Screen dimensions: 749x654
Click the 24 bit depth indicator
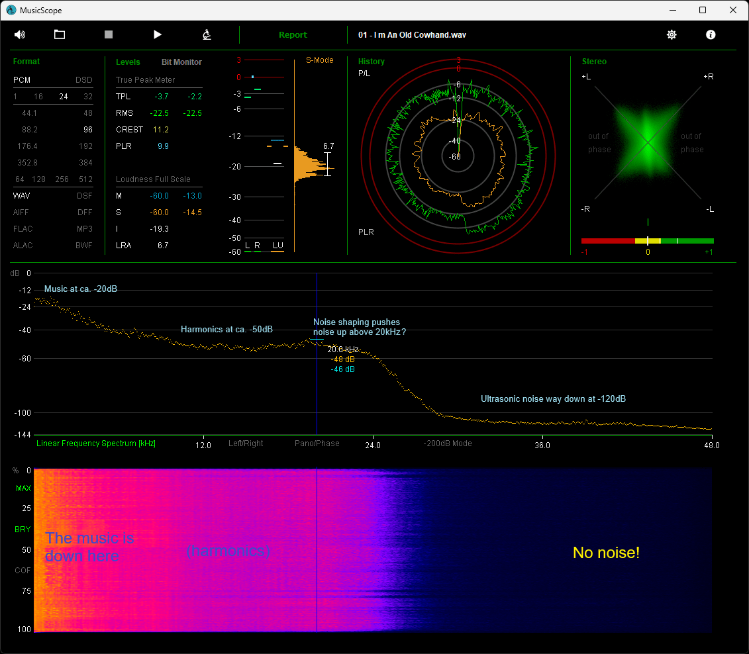point(63,97)
